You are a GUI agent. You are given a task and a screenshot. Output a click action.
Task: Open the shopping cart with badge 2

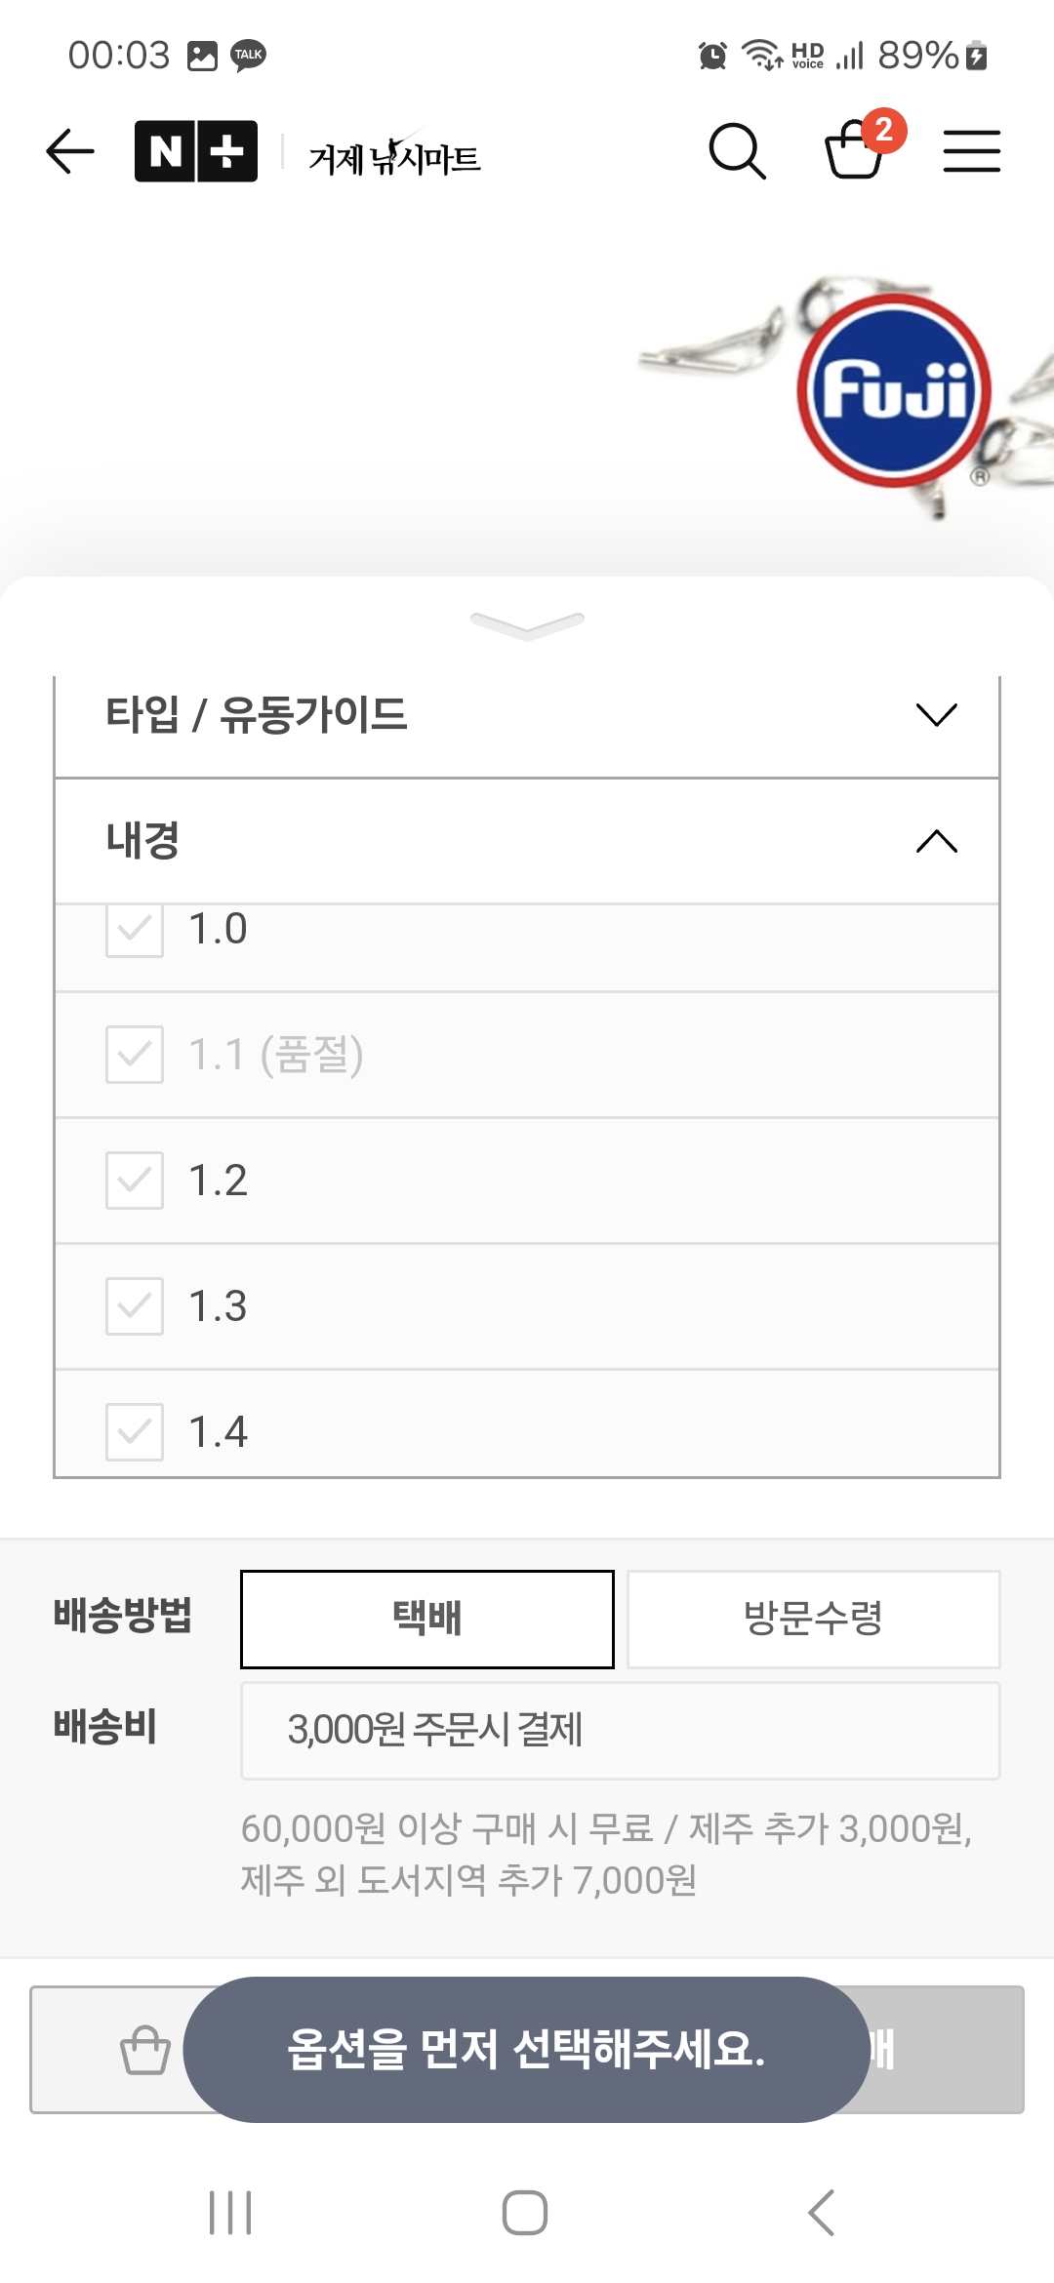855,149
